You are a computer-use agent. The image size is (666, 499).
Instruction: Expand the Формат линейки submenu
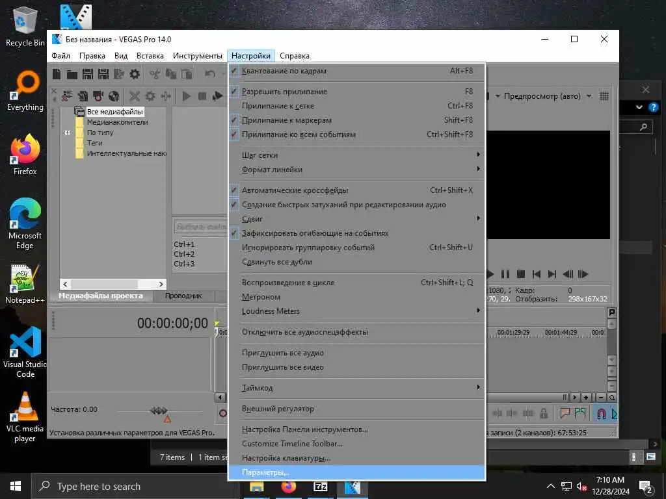tap(357, 170)
